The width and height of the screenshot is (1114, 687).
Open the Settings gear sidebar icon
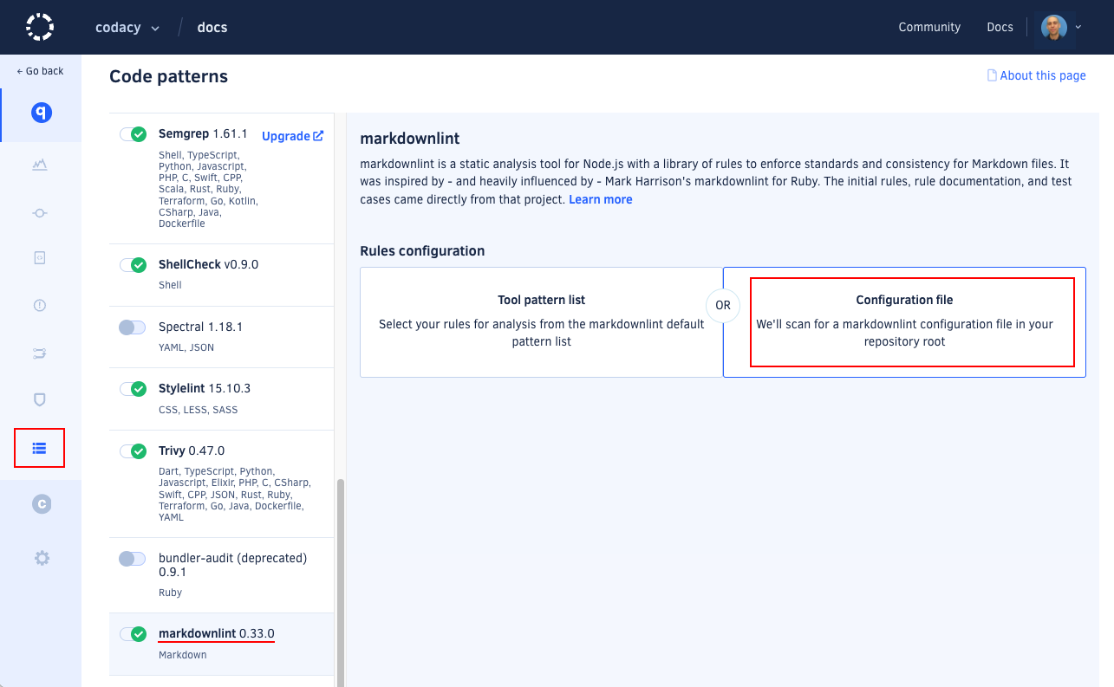(41, 558)
